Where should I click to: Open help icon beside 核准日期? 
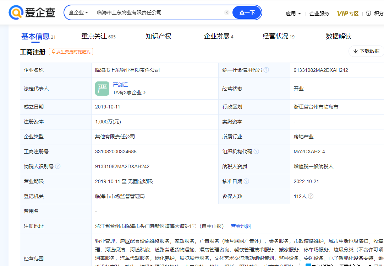click(x=246, y=181)
